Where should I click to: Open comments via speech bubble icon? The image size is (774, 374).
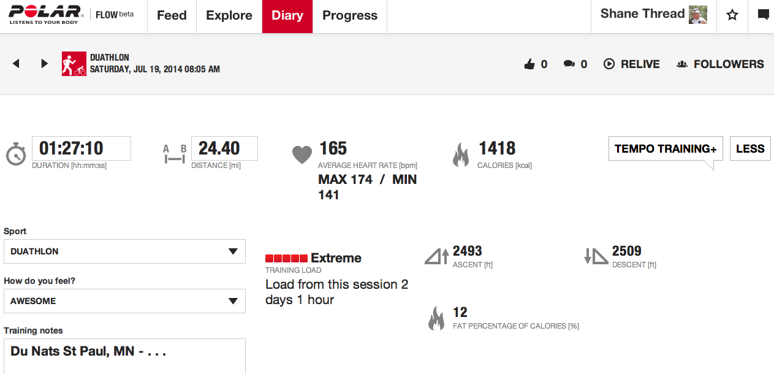click(569, 64)
